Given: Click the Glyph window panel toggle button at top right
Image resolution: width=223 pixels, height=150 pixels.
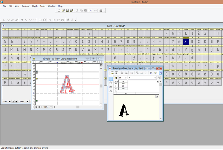Looking at the screenshot, I should click(101, 65).
